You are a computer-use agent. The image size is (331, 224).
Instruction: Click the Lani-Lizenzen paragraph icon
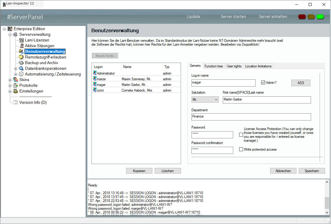[x=21, y=40]
